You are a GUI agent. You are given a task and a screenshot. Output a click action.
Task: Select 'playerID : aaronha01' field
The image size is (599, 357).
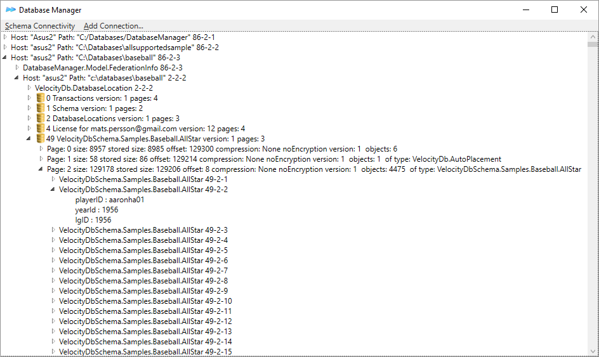point(110,200)
